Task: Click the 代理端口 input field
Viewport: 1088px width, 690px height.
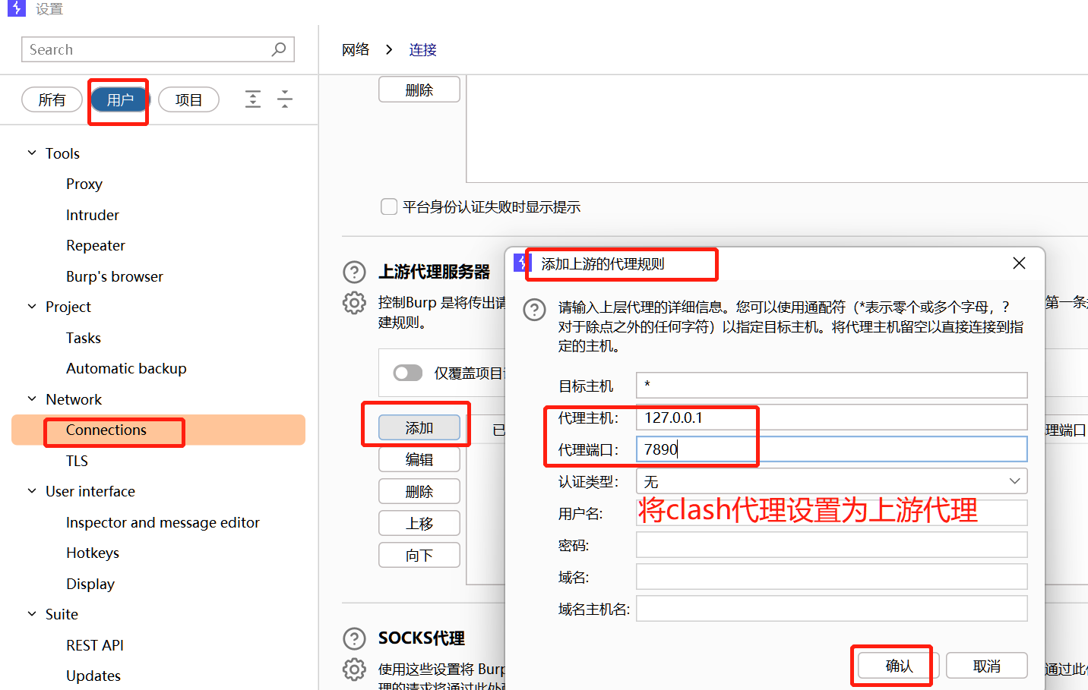Action: pos(831,449)
